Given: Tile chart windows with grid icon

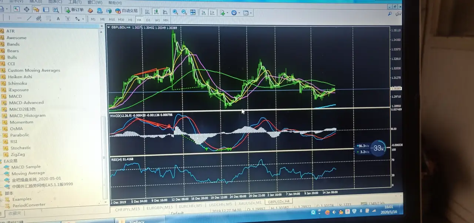Looking at the screenshot, I should pos(193,12).
